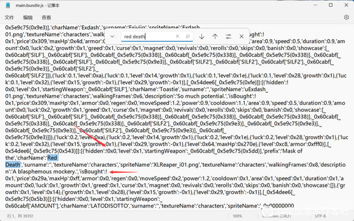The height and width of the screenshot is (221, 354).
Task: Open the 文件 menu
Action: click(9, 17)
